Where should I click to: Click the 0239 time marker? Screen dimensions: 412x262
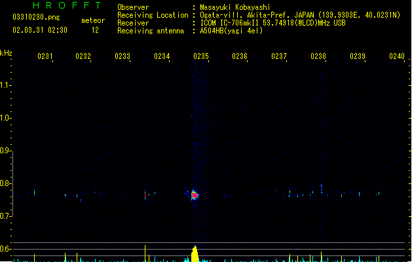coord(358,56)
